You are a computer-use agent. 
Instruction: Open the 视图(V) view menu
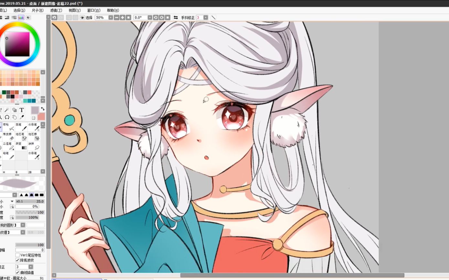tap(74, 10)
